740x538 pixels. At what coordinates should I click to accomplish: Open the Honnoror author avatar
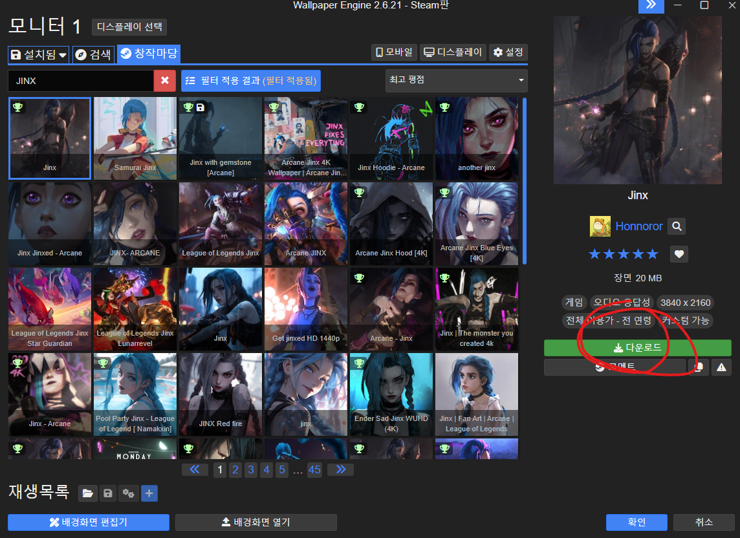[600, 226]
